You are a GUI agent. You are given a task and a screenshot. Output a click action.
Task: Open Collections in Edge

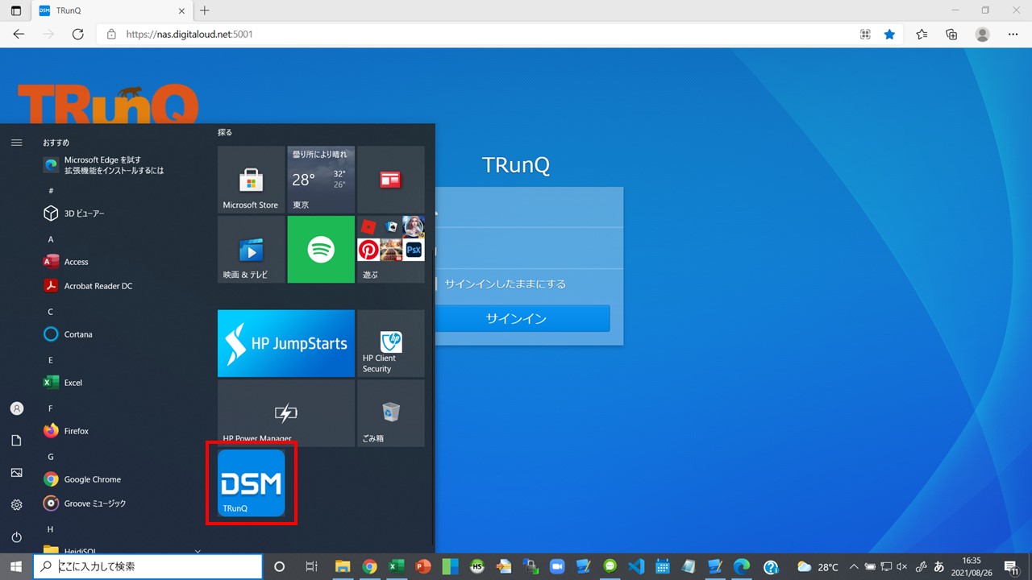pos(951,35)
